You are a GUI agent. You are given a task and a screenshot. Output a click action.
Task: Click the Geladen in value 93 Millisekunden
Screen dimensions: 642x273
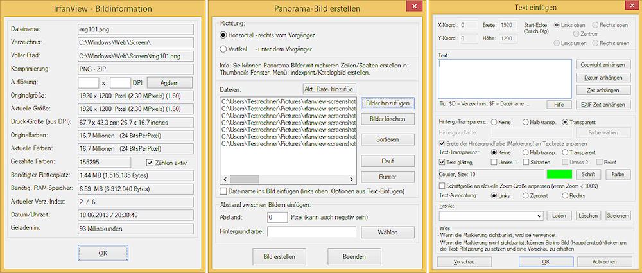tap(135, 229)
